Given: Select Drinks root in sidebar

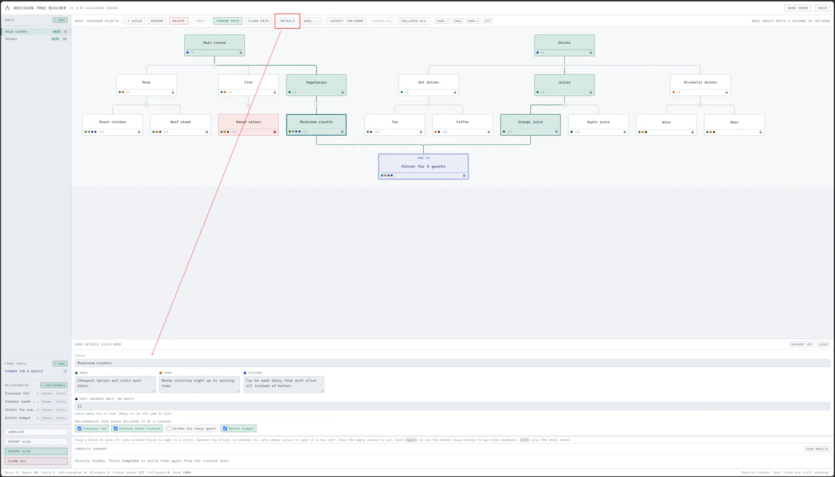Looking at the screenshot, I should point(36,39).
